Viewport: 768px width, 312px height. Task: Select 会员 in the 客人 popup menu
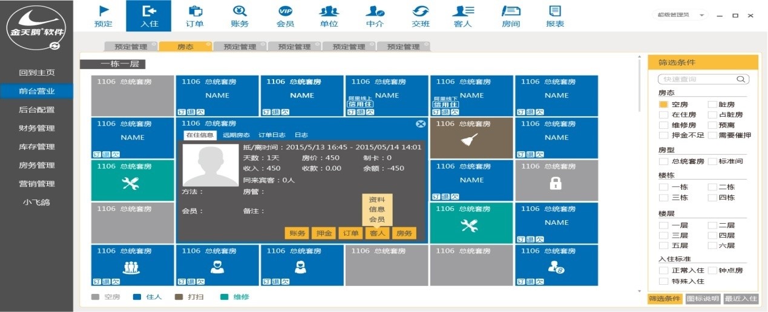click(x=377, y=219)
